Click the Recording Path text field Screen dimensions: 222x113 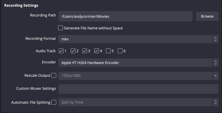coord(125,16)
